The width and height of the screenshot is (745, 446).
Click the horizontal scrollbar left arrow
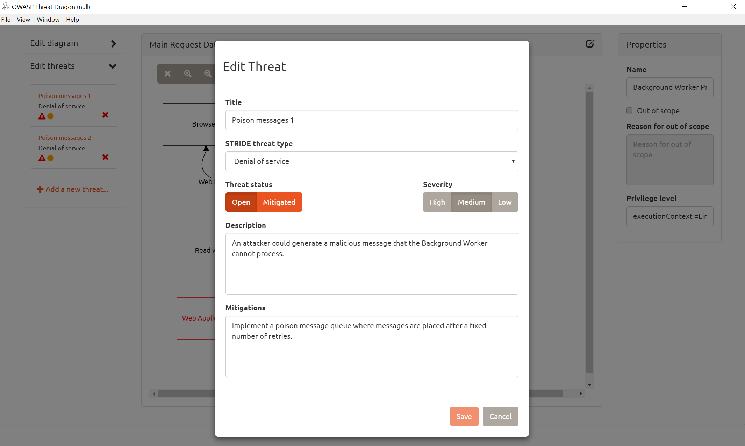(153, 394)
